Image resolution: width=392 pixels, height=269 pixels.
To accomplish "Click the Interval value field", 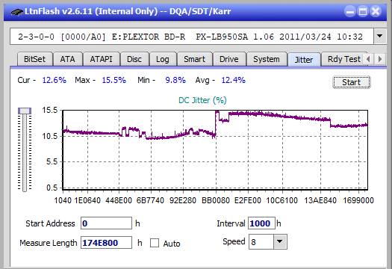I will 261,223.
